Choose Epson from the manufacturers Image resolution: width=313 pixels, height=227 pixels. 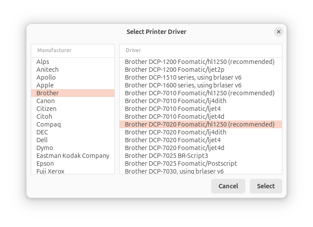pos(45,164)
